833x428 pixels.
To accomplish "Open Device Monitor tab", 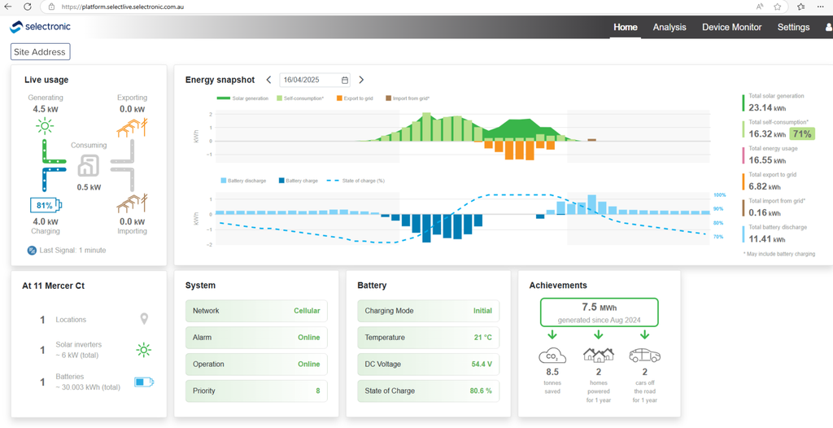I will point(731,27).
